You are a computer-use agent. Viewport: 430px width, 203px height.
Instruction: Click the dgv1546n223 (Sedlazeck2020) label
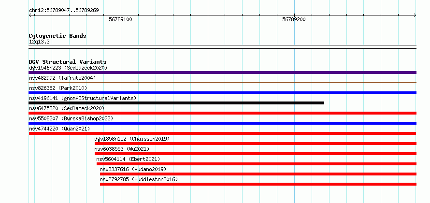tap(68, 68)
